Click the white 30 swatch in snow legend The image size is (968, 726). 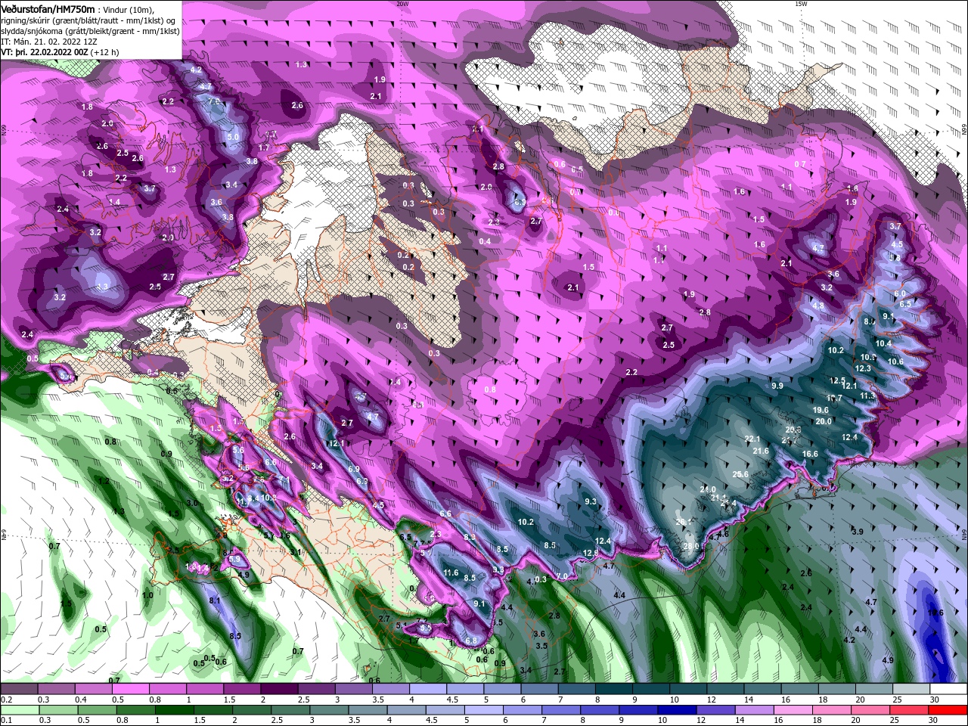(948, 689)
